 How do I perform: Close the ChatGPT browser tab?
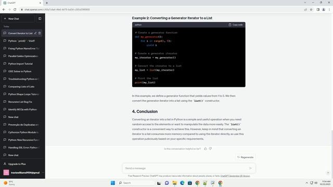pos(40,3)
